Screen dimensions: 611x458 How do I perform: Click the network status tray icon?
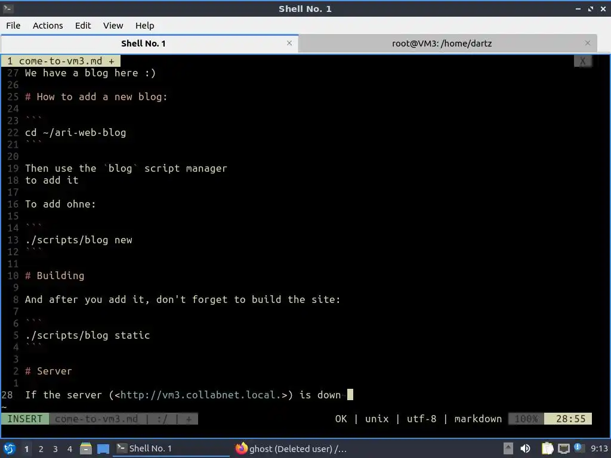click(563, 448)
